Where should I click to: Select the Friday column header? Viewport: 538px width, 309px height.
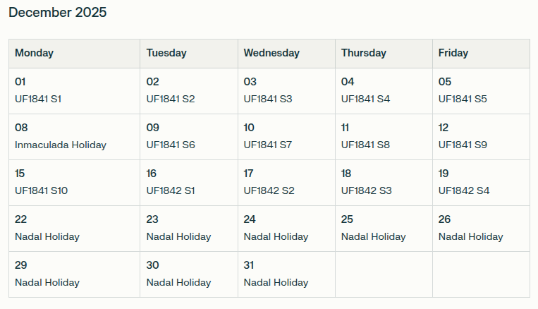[453, 53]
